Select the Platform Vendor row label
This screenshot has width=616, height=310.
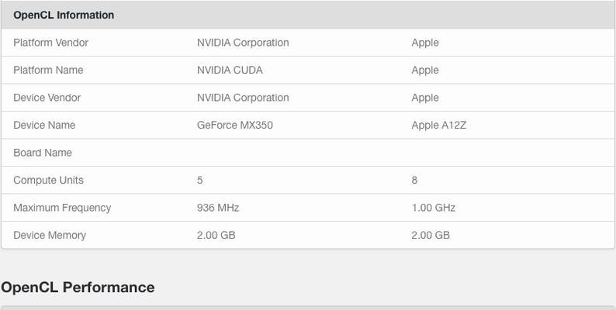[x=50, y=43]
